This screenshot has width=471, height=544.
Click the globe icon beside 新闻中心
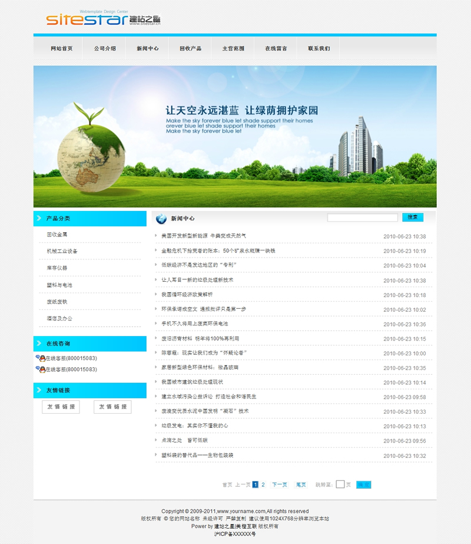161,219
